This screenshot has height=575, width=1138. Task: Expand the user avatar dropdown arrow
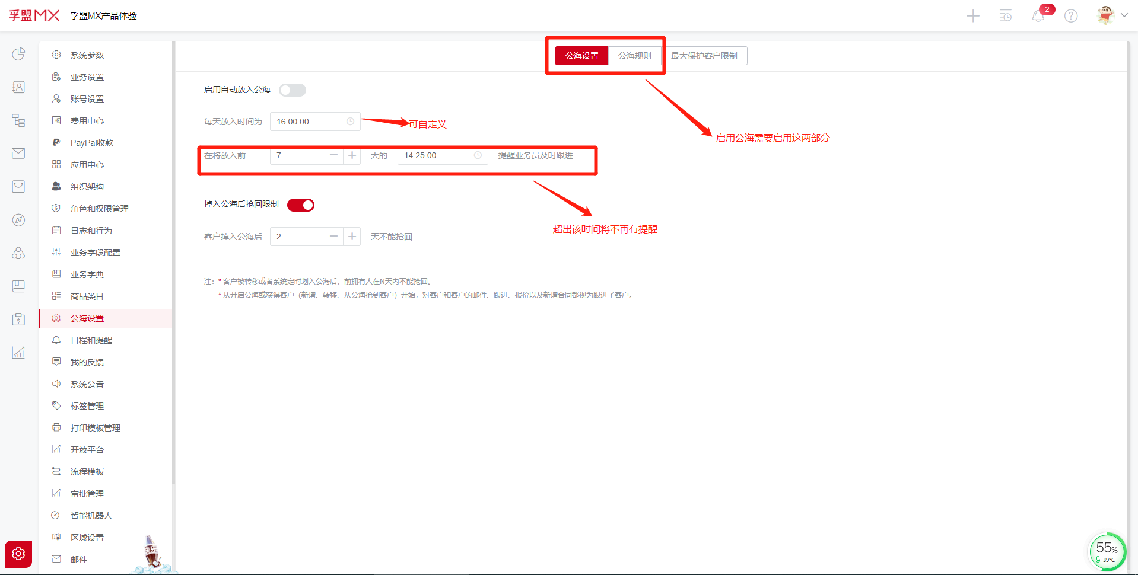[x=1124, y=15]
